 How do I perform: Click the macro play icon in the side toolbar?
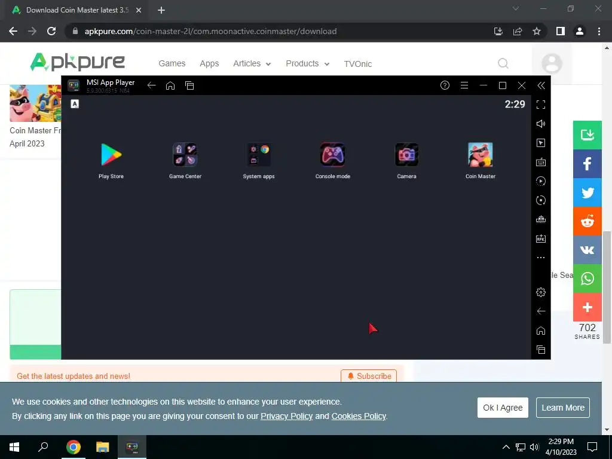(541, 181)
